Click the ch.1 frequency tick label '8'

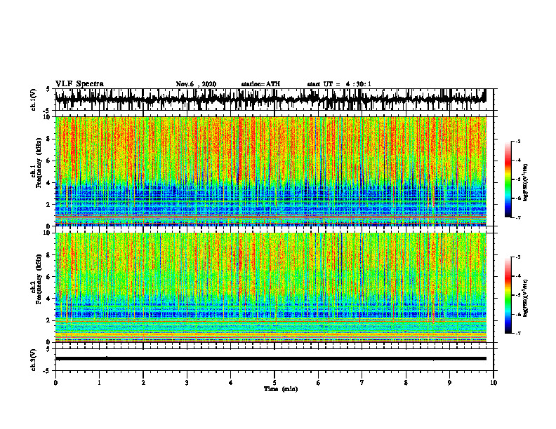(48, 139)
